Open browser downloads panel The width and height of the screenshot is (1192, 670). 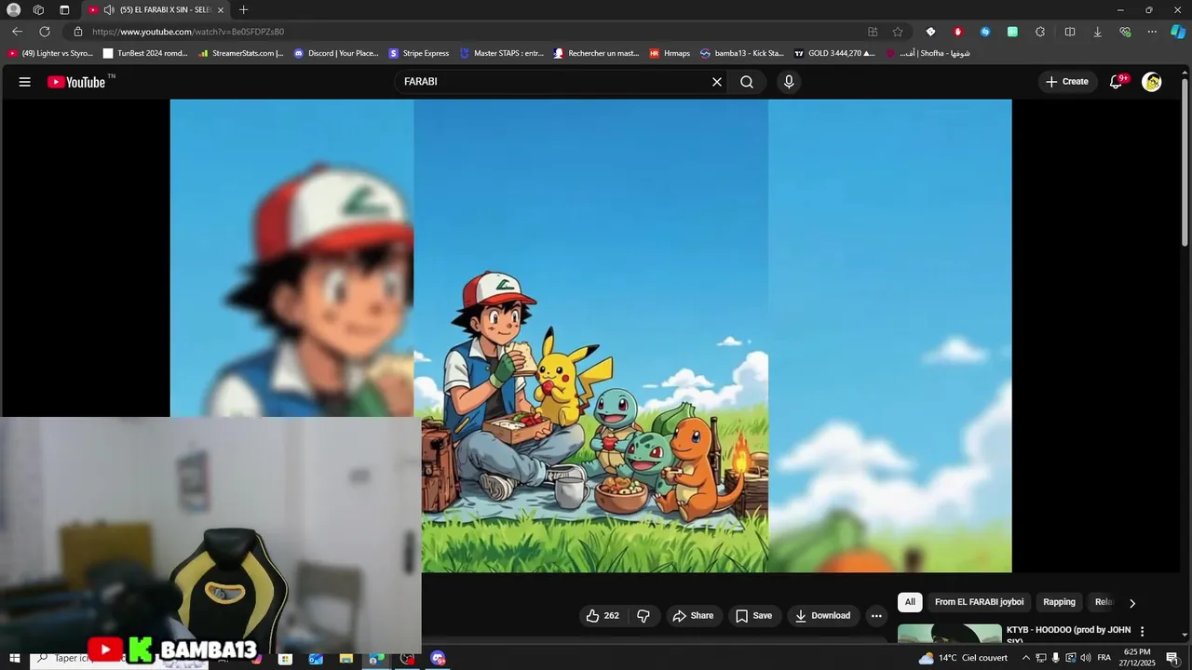pyautogui.click(x=1097, y=32)
